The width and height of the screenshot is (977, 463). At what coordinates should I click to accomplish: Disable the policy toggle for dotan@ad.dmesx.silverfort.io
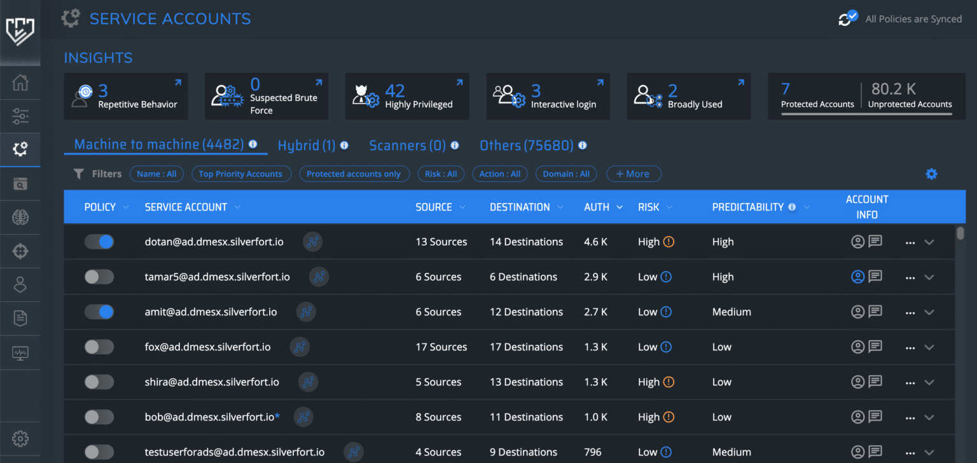(x=99, y=242)
